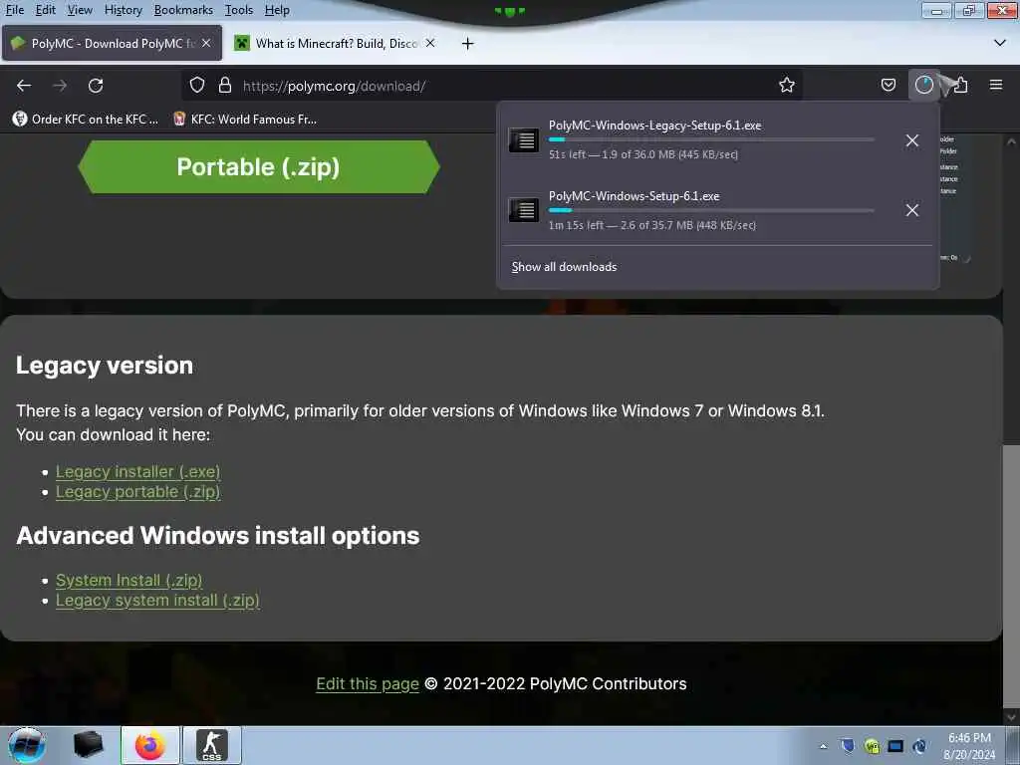Toggle the downloads panel toolbar icon
Image resolution: width=1020 pixels, height=765 pixels.
tap(923, 86)
